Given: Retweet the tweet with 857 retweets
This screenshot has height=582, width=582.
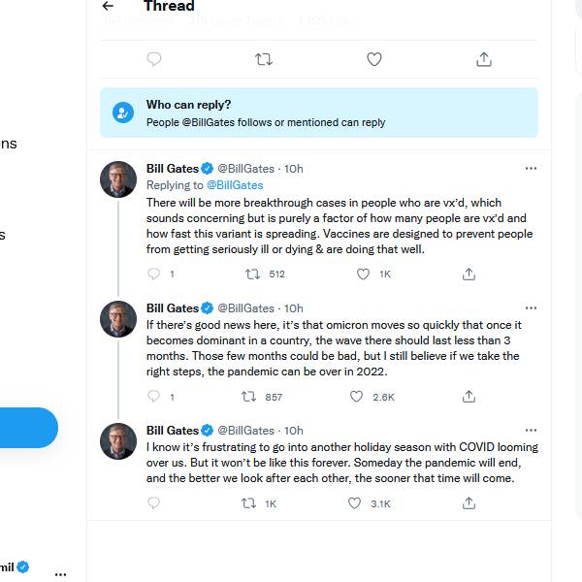Looking at the screenshot, I should click(x=248, y=397).
